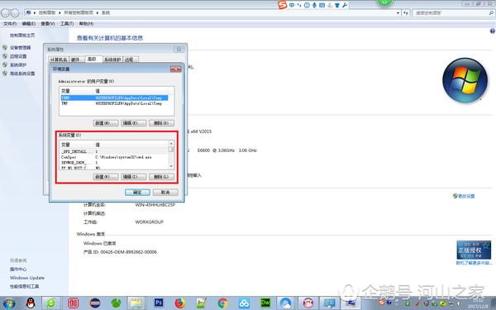Click the control panel search box
This screenshot has width=496, height=310.
point(451,13)
